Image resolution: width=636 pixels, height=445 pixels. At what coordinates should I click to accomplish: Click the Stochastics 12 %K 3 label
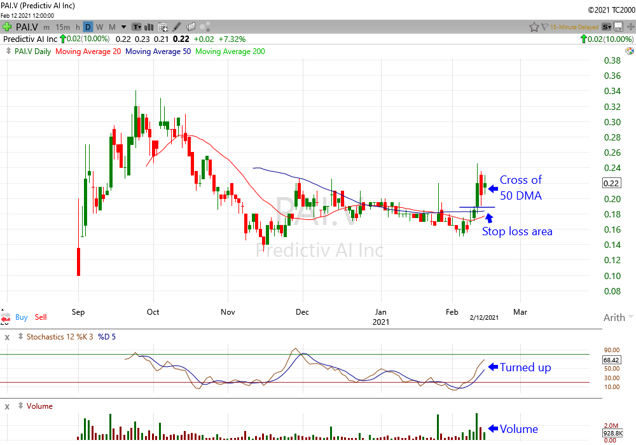(60, 337)
